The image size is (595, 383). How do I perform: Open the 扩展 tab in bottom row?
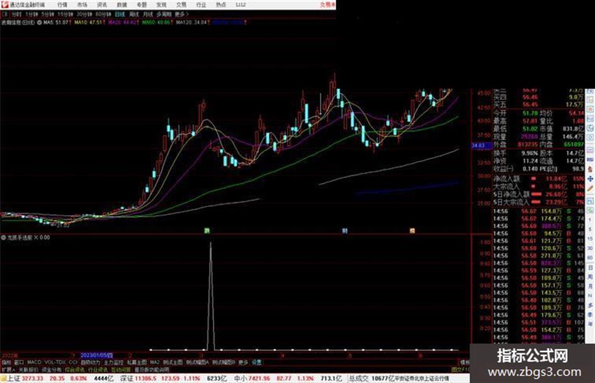click(8, 369)
